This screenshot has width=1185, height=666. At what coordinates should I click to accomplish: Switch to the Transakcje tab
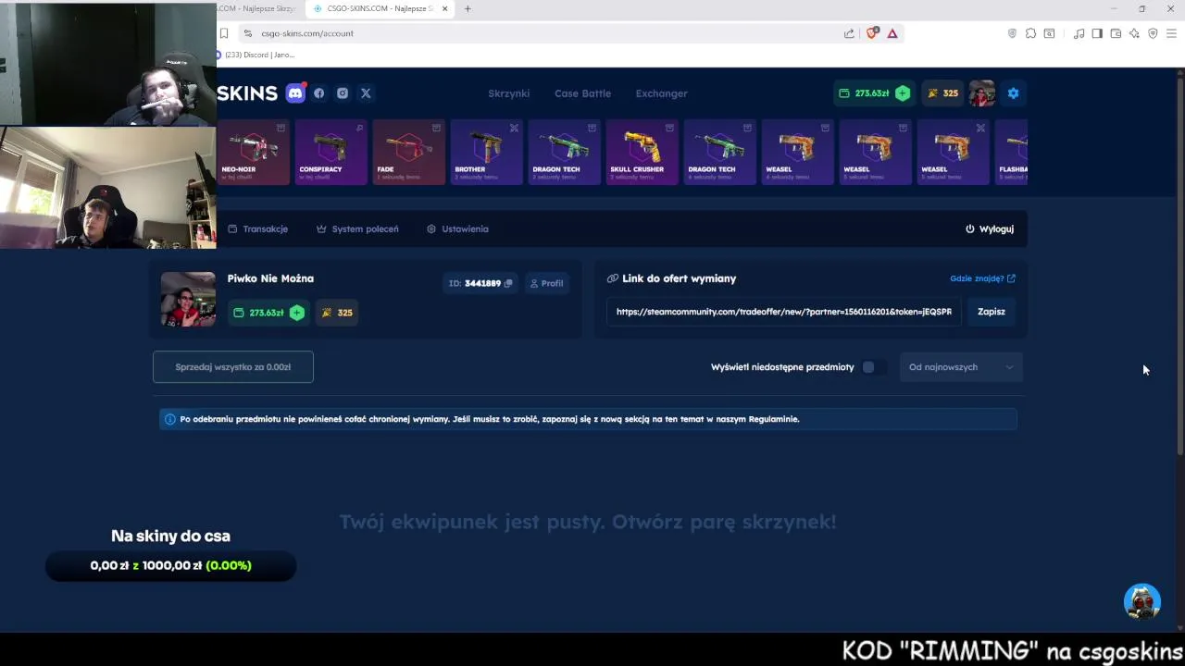(x=258, y=228)
